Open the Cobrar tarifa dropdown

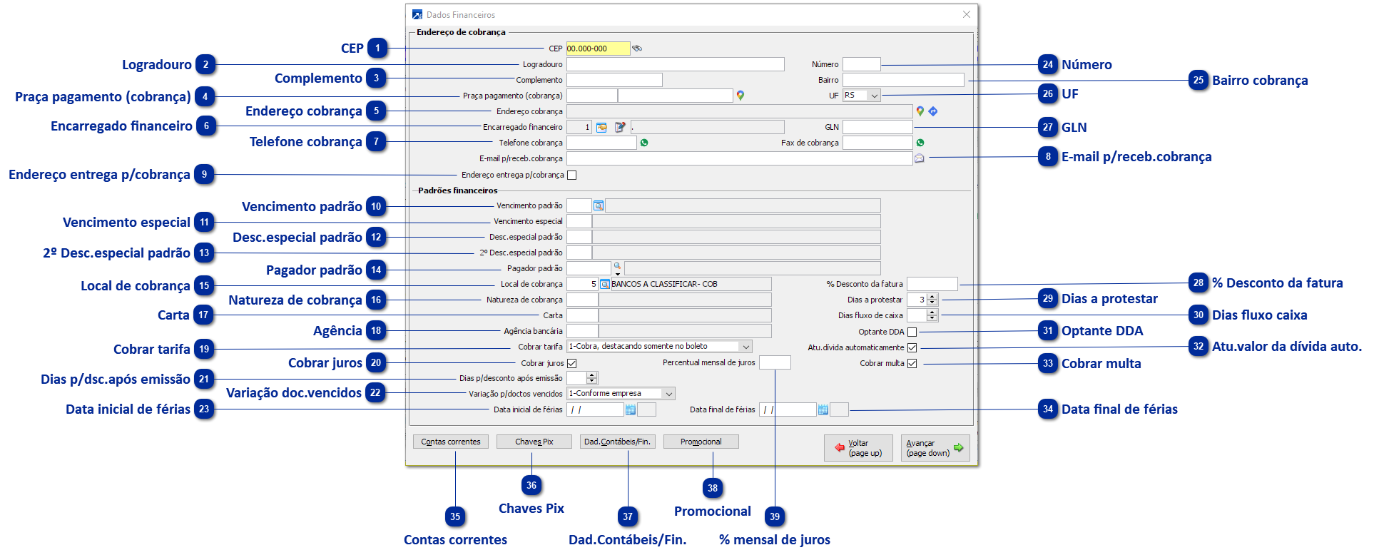(746, 347)
